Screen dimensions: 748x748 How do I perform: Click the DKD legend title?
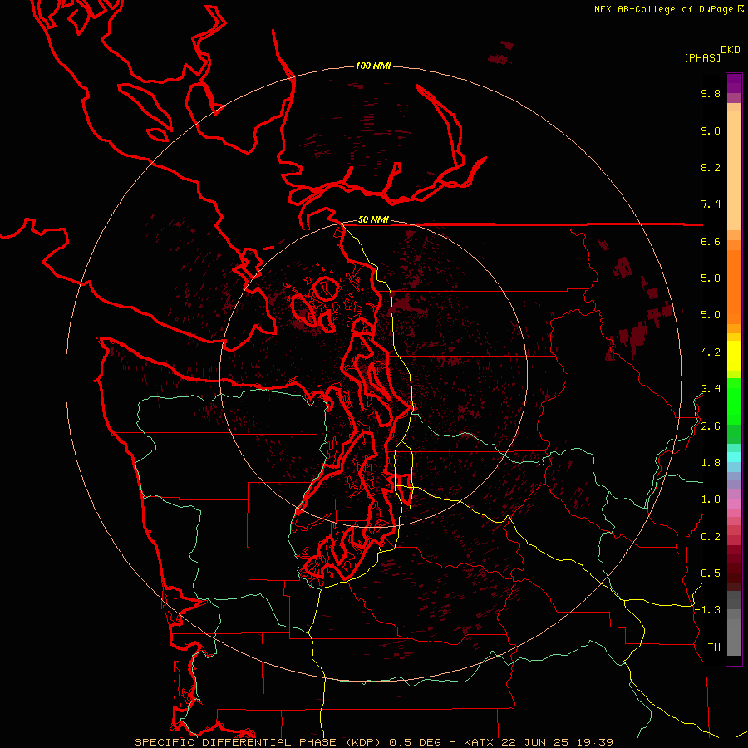point(731,50)
